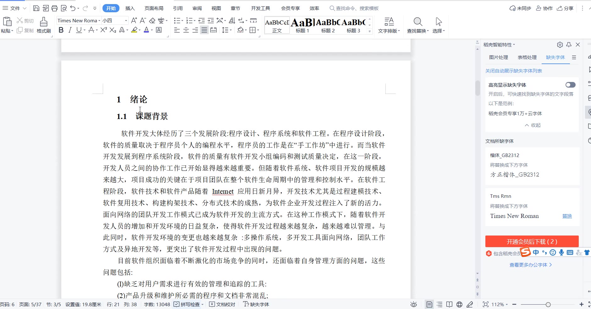The width and height of the screenshot is (591, 309).
Task: Open the References tab
Action: click(x=178, y=8)
